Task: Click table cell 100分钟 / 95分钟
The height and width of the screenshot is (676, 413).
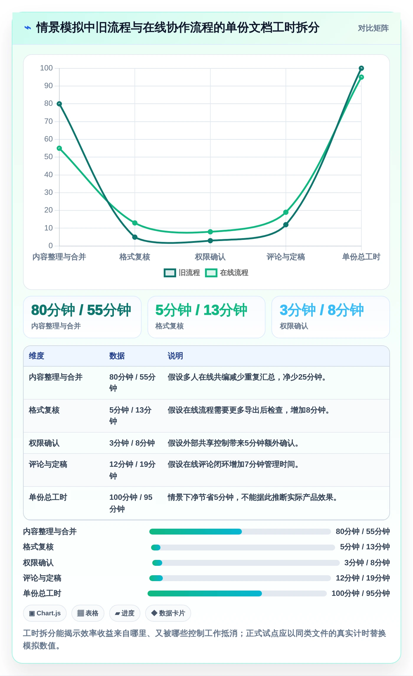Action: [x=131, y=503]
